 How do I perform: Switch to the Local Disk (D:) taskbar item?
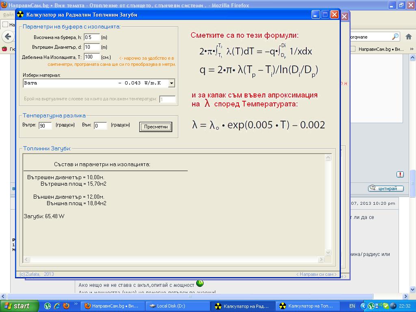(x=177, y=306)
